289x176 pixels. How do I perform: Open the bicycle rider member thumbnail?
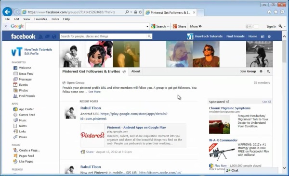259,54
